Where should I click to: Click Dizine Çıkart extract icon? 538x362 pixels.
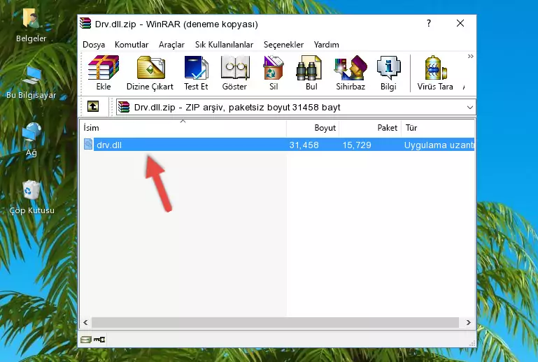150,73
